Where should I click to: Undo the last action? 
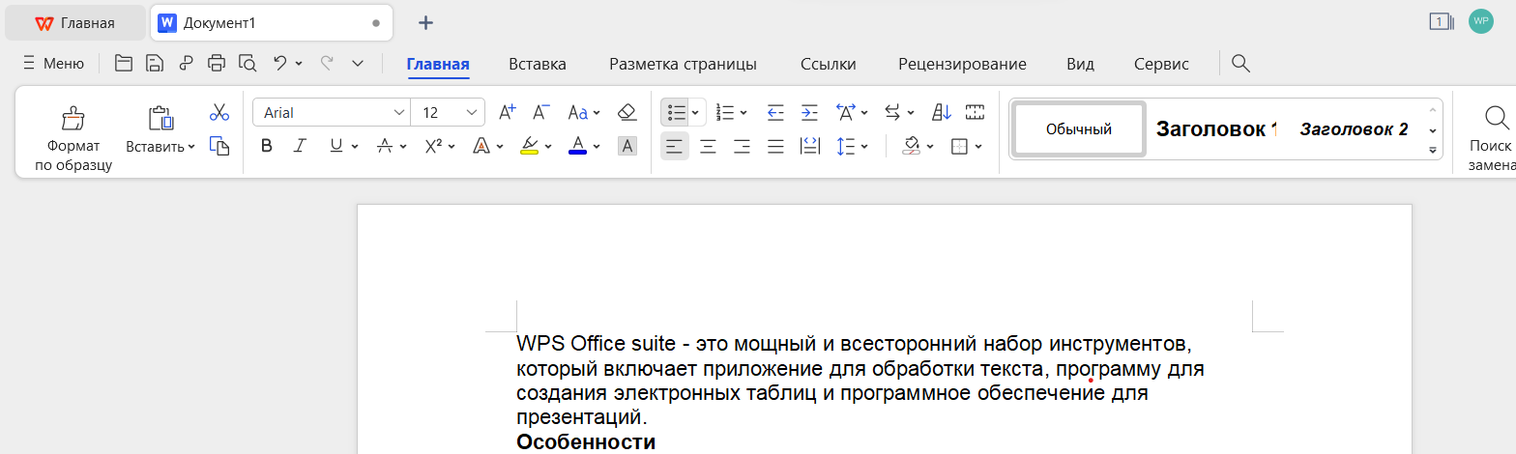click(x=280, y=63)
